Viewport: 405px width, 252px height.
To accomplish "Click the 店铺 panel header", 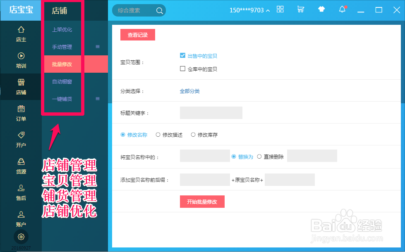I will point(60,11).
